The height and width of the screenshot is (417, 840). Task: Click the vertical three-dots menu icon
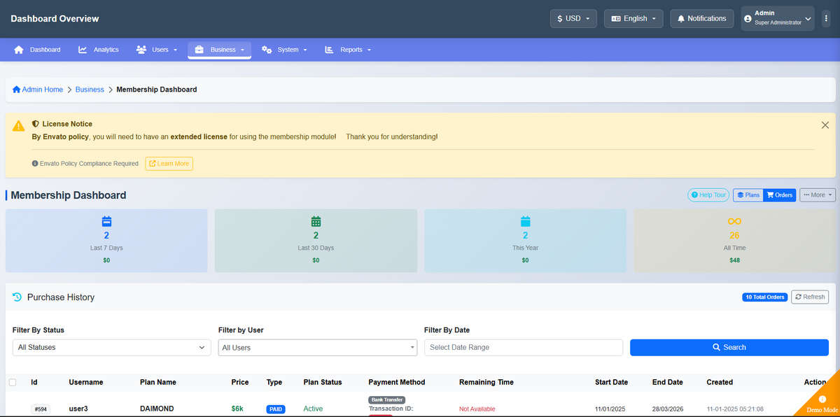point(826,19)
